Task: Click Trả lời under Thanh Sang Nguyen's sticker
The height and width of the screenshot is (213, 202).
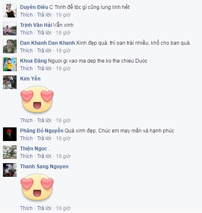Action: point(44,208)
